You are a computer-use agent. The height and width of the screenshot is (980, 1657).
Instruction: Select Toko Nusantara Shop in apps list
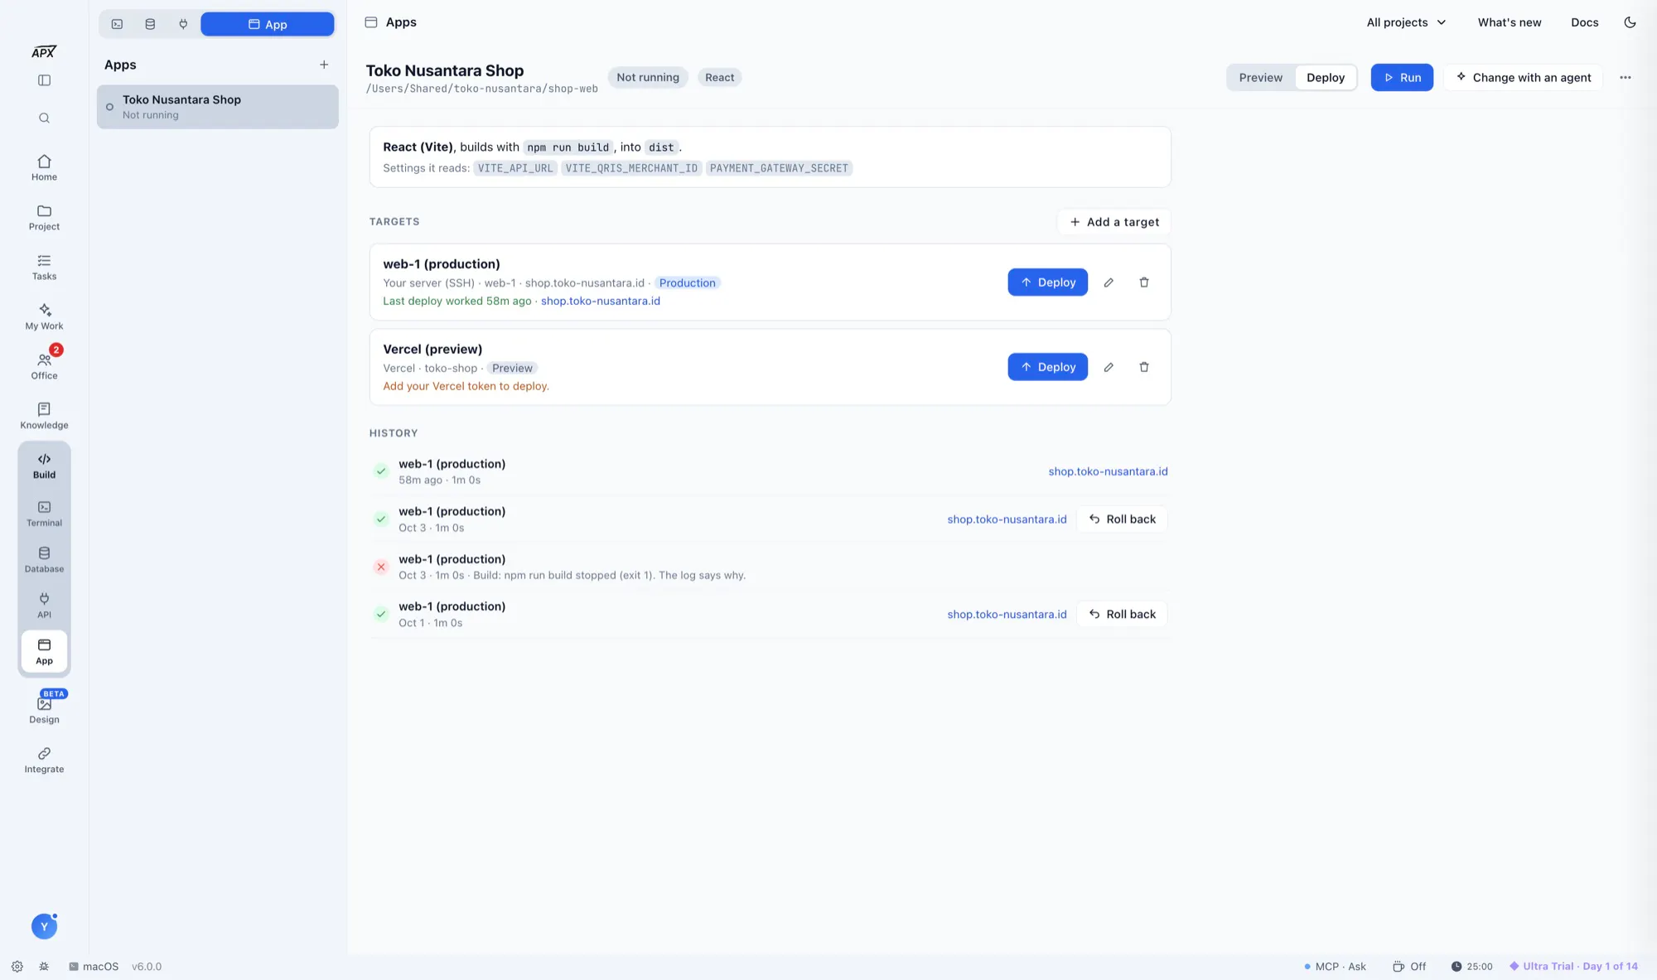218,107
